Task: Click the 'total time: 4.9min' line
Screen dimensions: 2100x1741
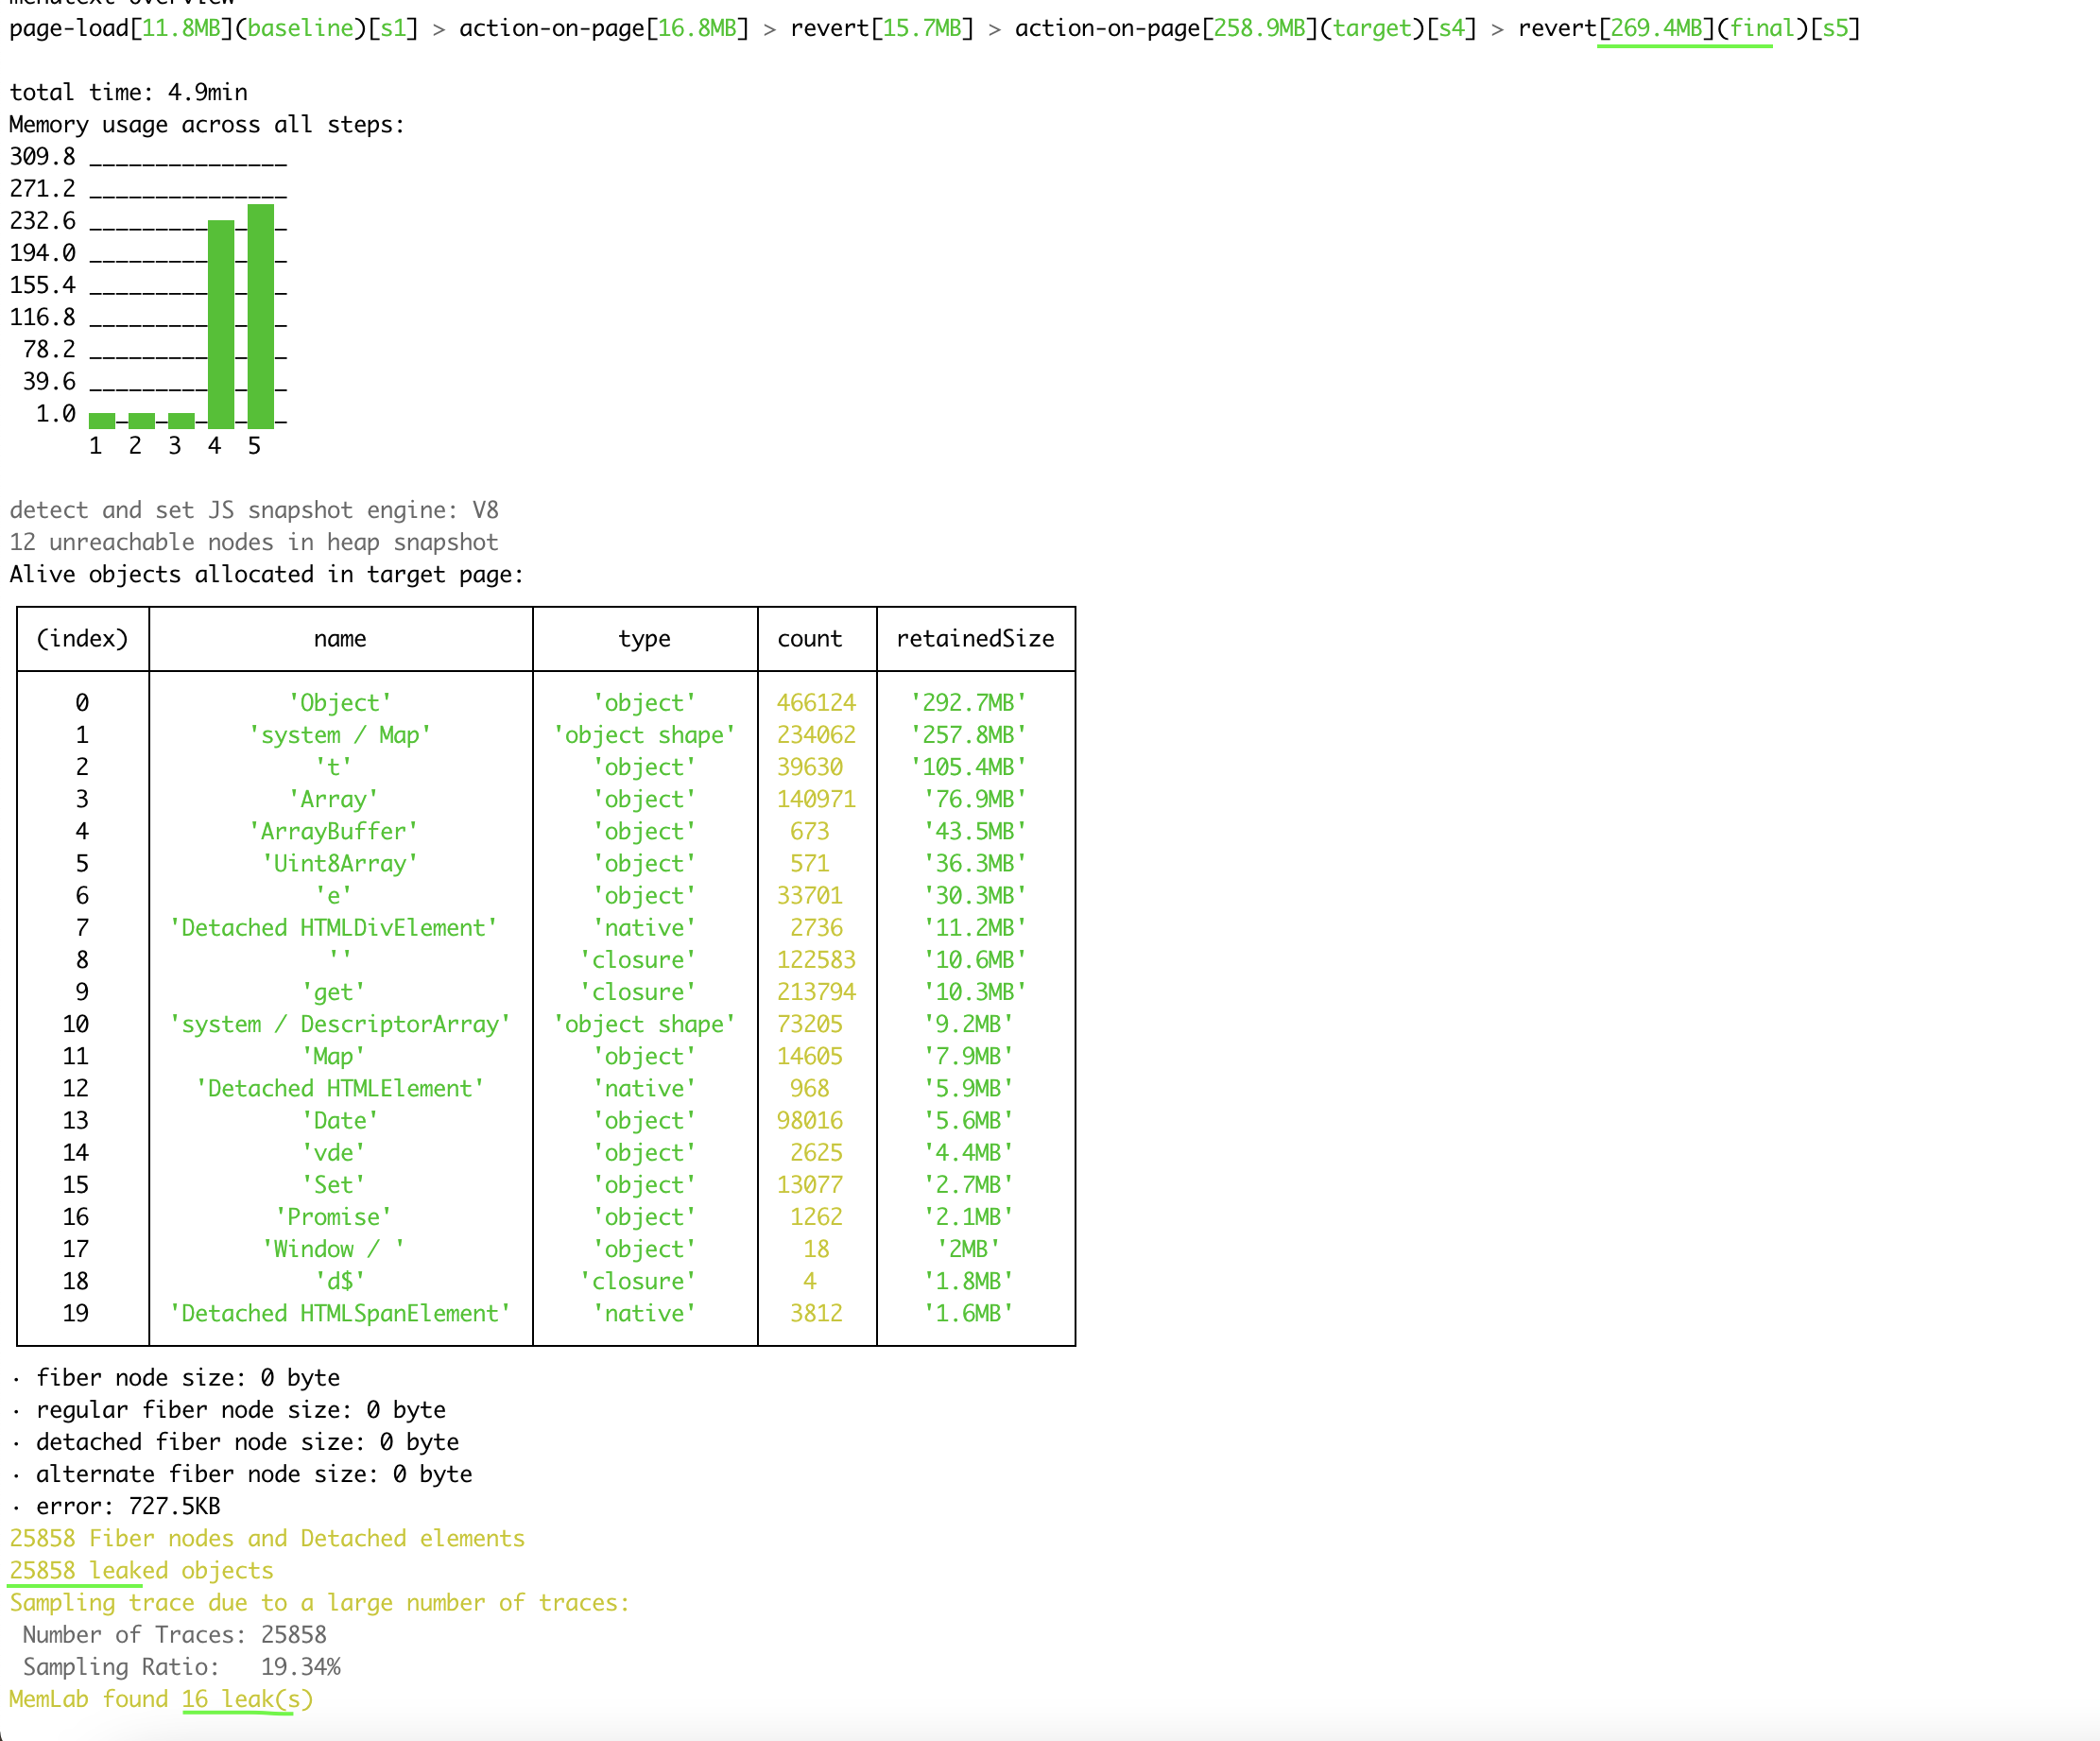Action: click(x=129, y=92)
